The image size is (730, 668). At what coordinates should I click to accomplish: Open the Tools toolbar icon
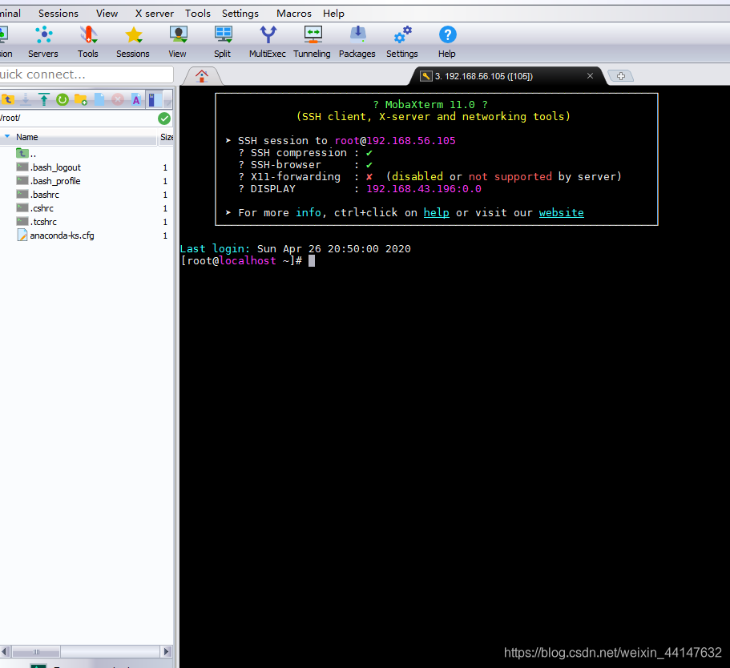coord(88,42)
